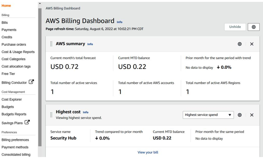This screenshot has height=159, width=263.
Task: Expand the Highest service spend dropdown
Action: pos(208,115)
